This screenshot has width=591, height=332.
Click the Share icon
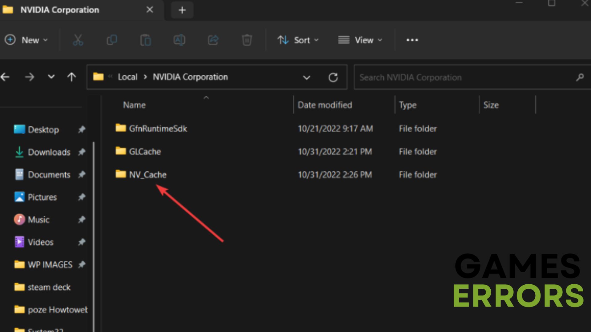tap(213, 40)
